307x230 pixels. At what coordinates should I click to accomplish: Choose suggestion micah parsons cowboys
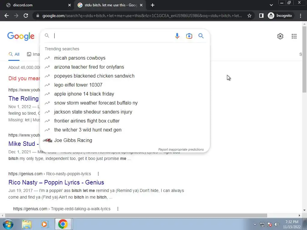click(x=125, y=58)
